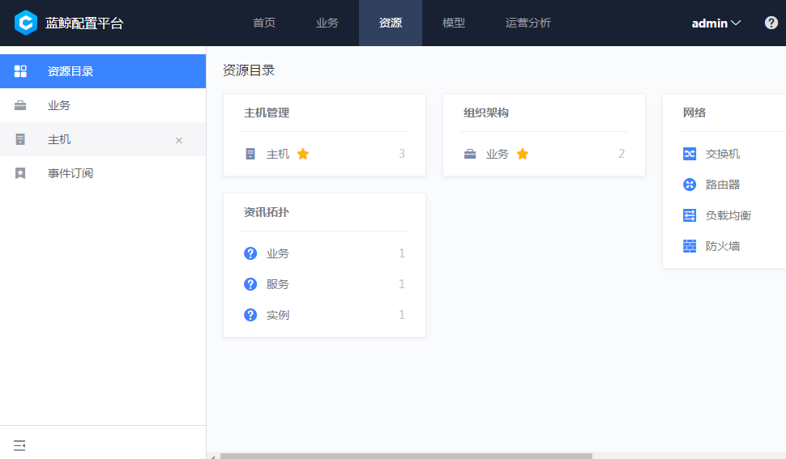Open 主机 in the left sidebar
The width and height of the screenshot is (786, 459).
[x=103, y=139]
